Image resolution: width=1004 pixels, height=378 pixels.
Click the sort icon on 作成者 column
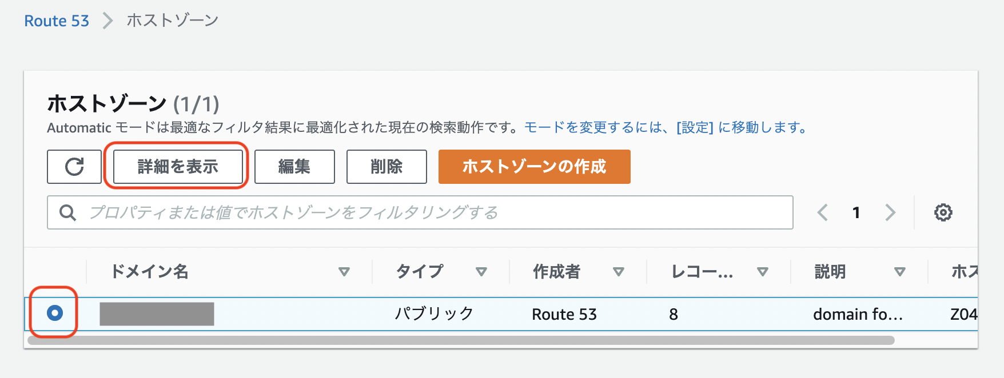[x=619, y=272]
